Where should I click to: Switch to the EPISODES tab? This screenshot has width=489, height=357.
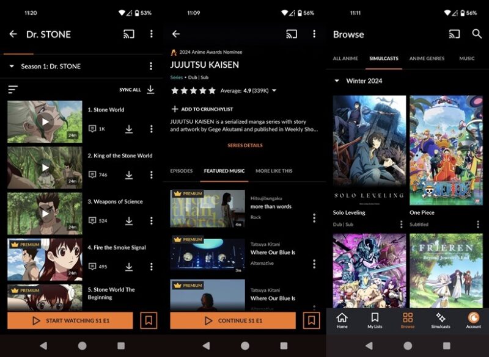click(x=183, y=171)
